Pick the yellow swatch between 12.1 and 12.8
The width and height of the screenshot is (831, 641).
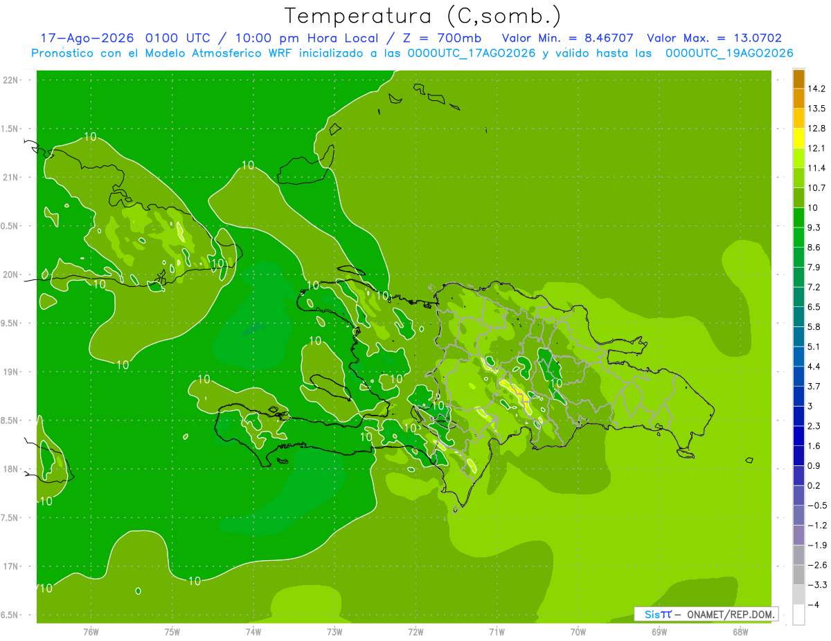click(798, 138)
